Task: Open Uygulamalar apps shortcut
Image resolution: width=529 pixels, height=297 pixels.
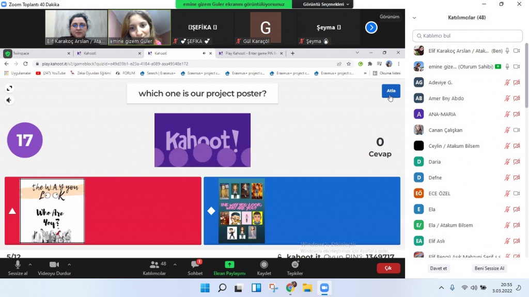Action: point(18,73)
